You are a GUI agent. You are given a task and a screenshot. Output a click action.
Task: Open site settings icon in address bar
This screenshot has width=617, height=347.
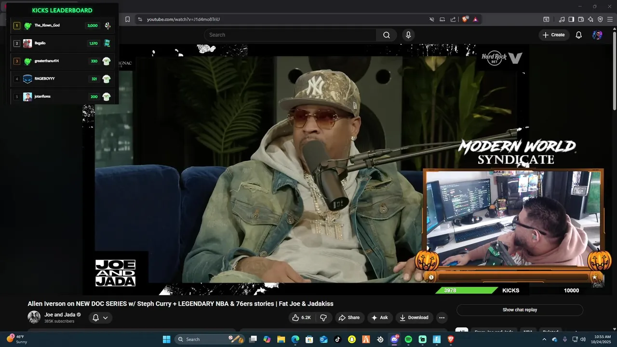click(140, 19)
